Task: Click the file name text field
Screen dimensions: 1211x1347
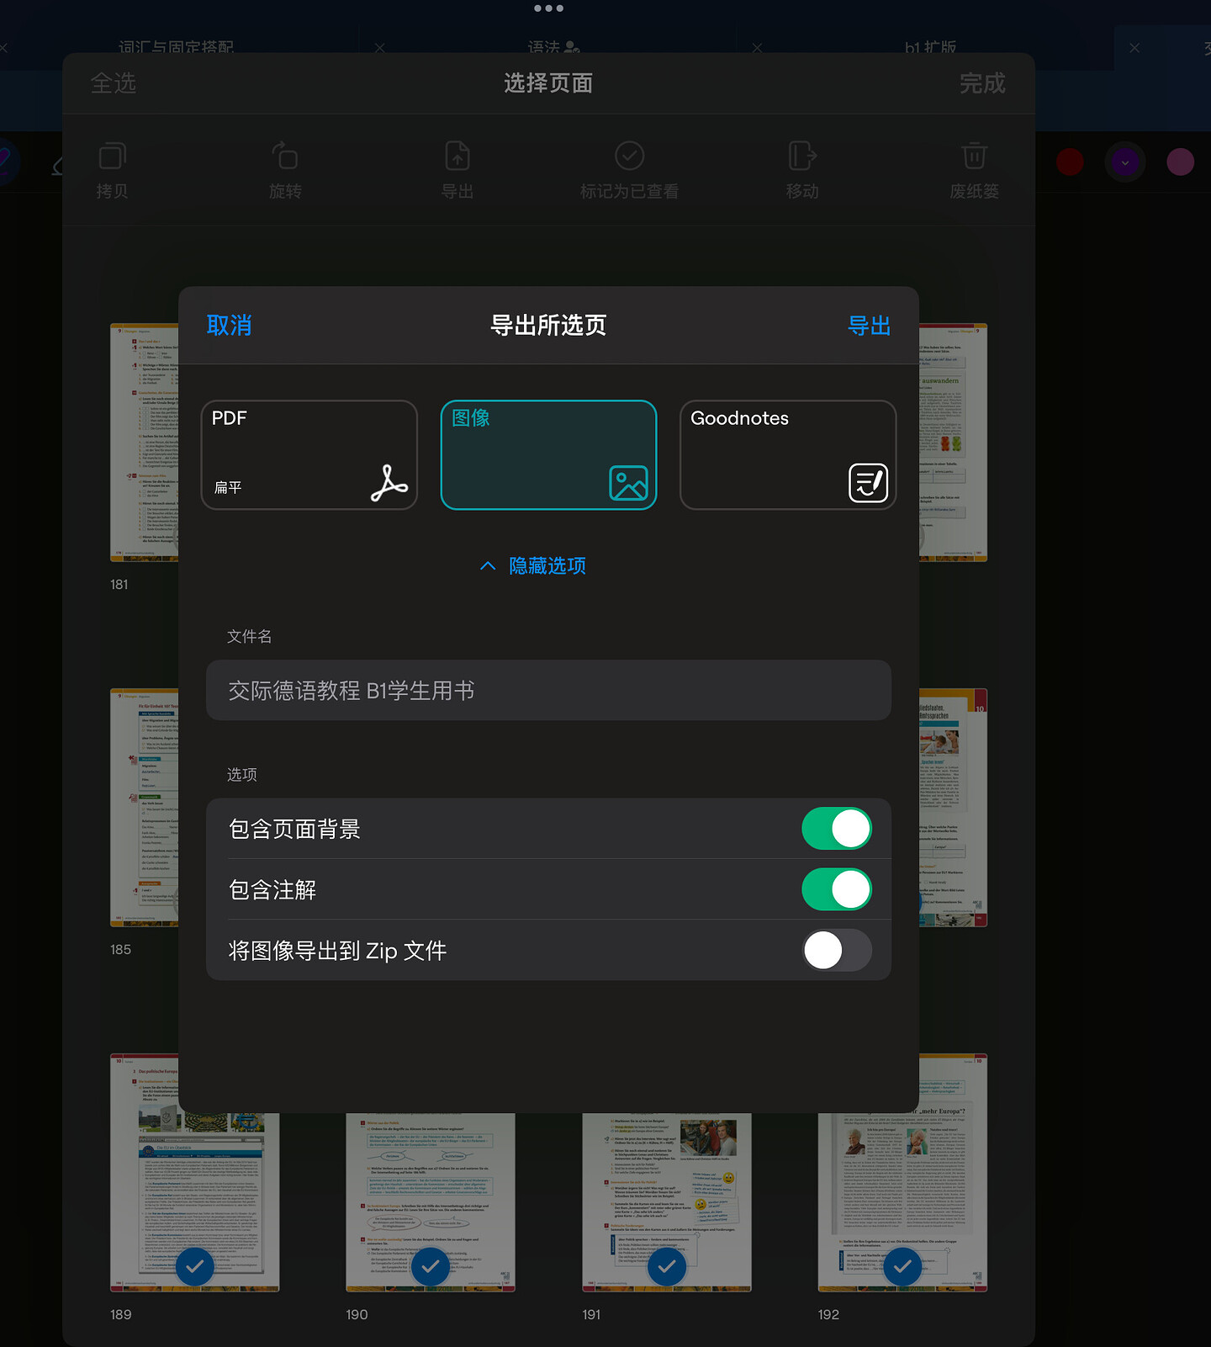Action: pyautogui.click(x=548, y=690)
